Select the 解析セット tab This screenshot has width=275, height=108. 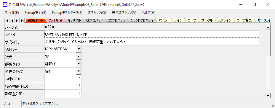tap(36, 20)
